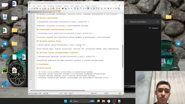
Task: Click Unix (LF) in status bar
Action: pos(94,93)
